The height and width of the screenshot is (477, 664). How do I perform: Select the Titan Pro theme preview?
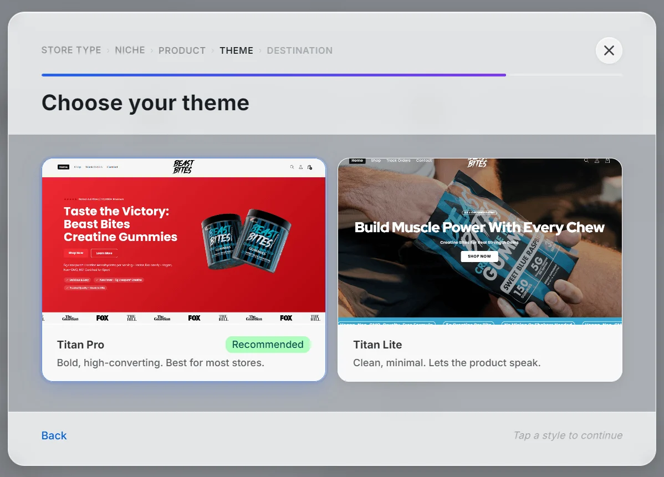(184, 241)
